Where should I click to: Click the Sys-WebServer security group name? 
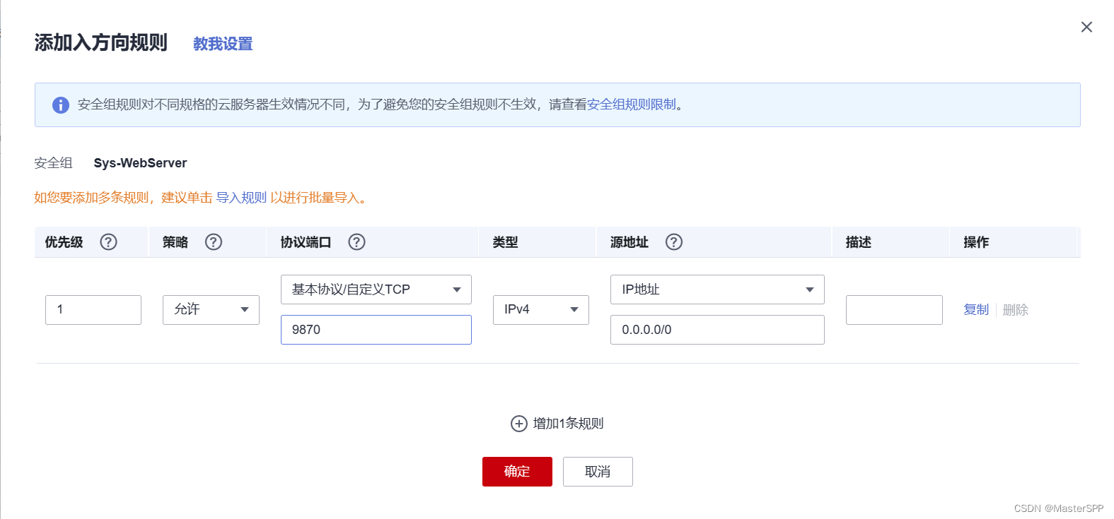click(140, 163)
